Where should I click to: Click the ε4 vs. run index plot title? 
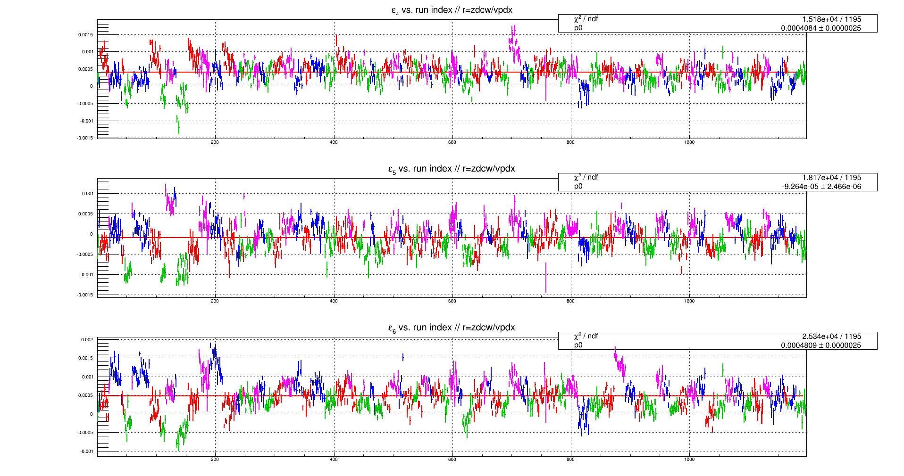pos(452,10)
